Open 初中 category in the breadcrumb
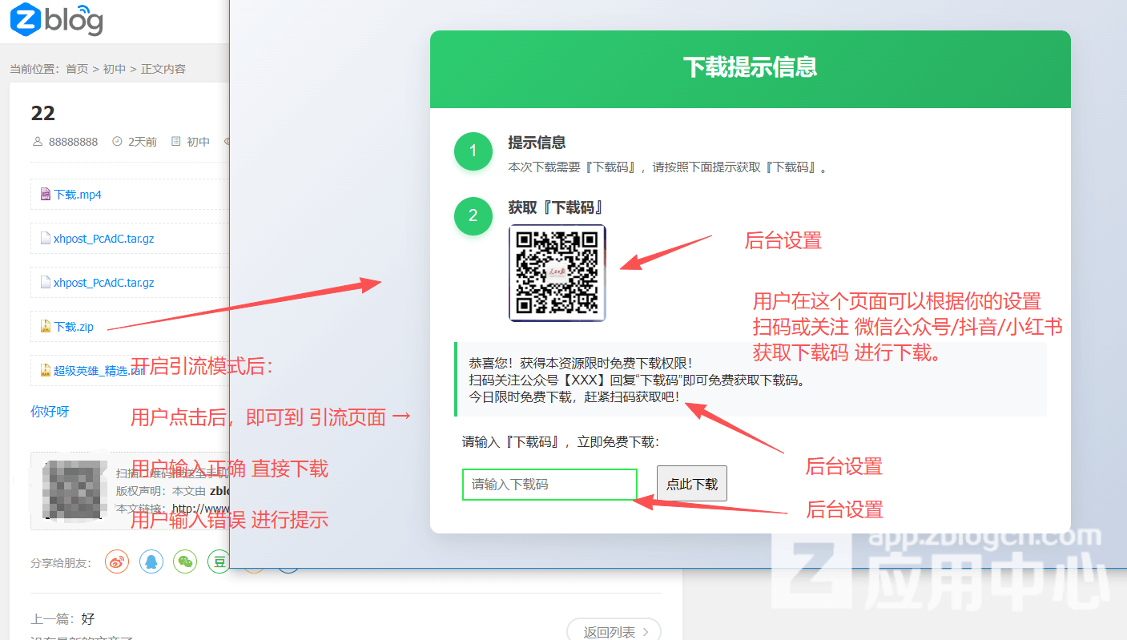The height and width of the screenshot is (640, 1127). tap(115, 69)
